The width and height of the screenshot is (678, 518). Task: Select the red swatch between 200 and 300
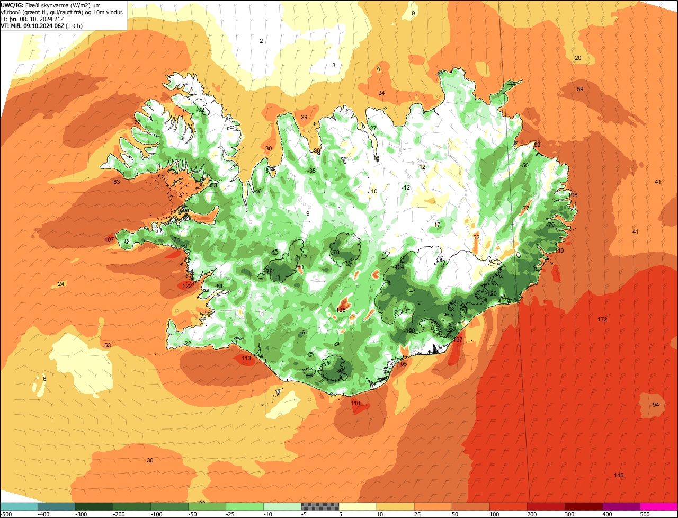click(546, 506)
